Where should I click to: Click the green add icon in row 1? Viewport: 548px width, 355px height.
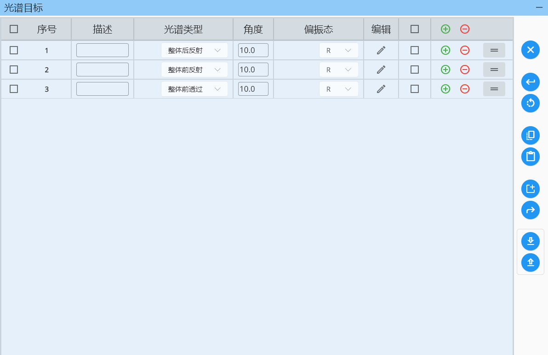pyautogui.click(x=445, y=50)
